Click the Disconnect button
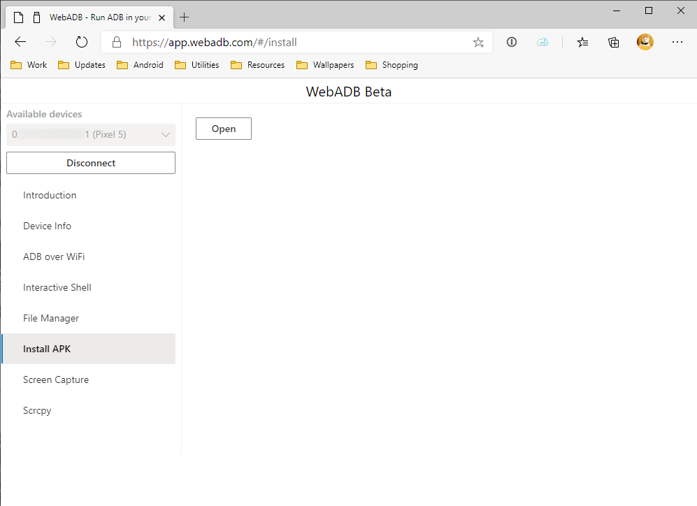Image resolution: width=697 pixels, height=506 pixels. (91, 163)
